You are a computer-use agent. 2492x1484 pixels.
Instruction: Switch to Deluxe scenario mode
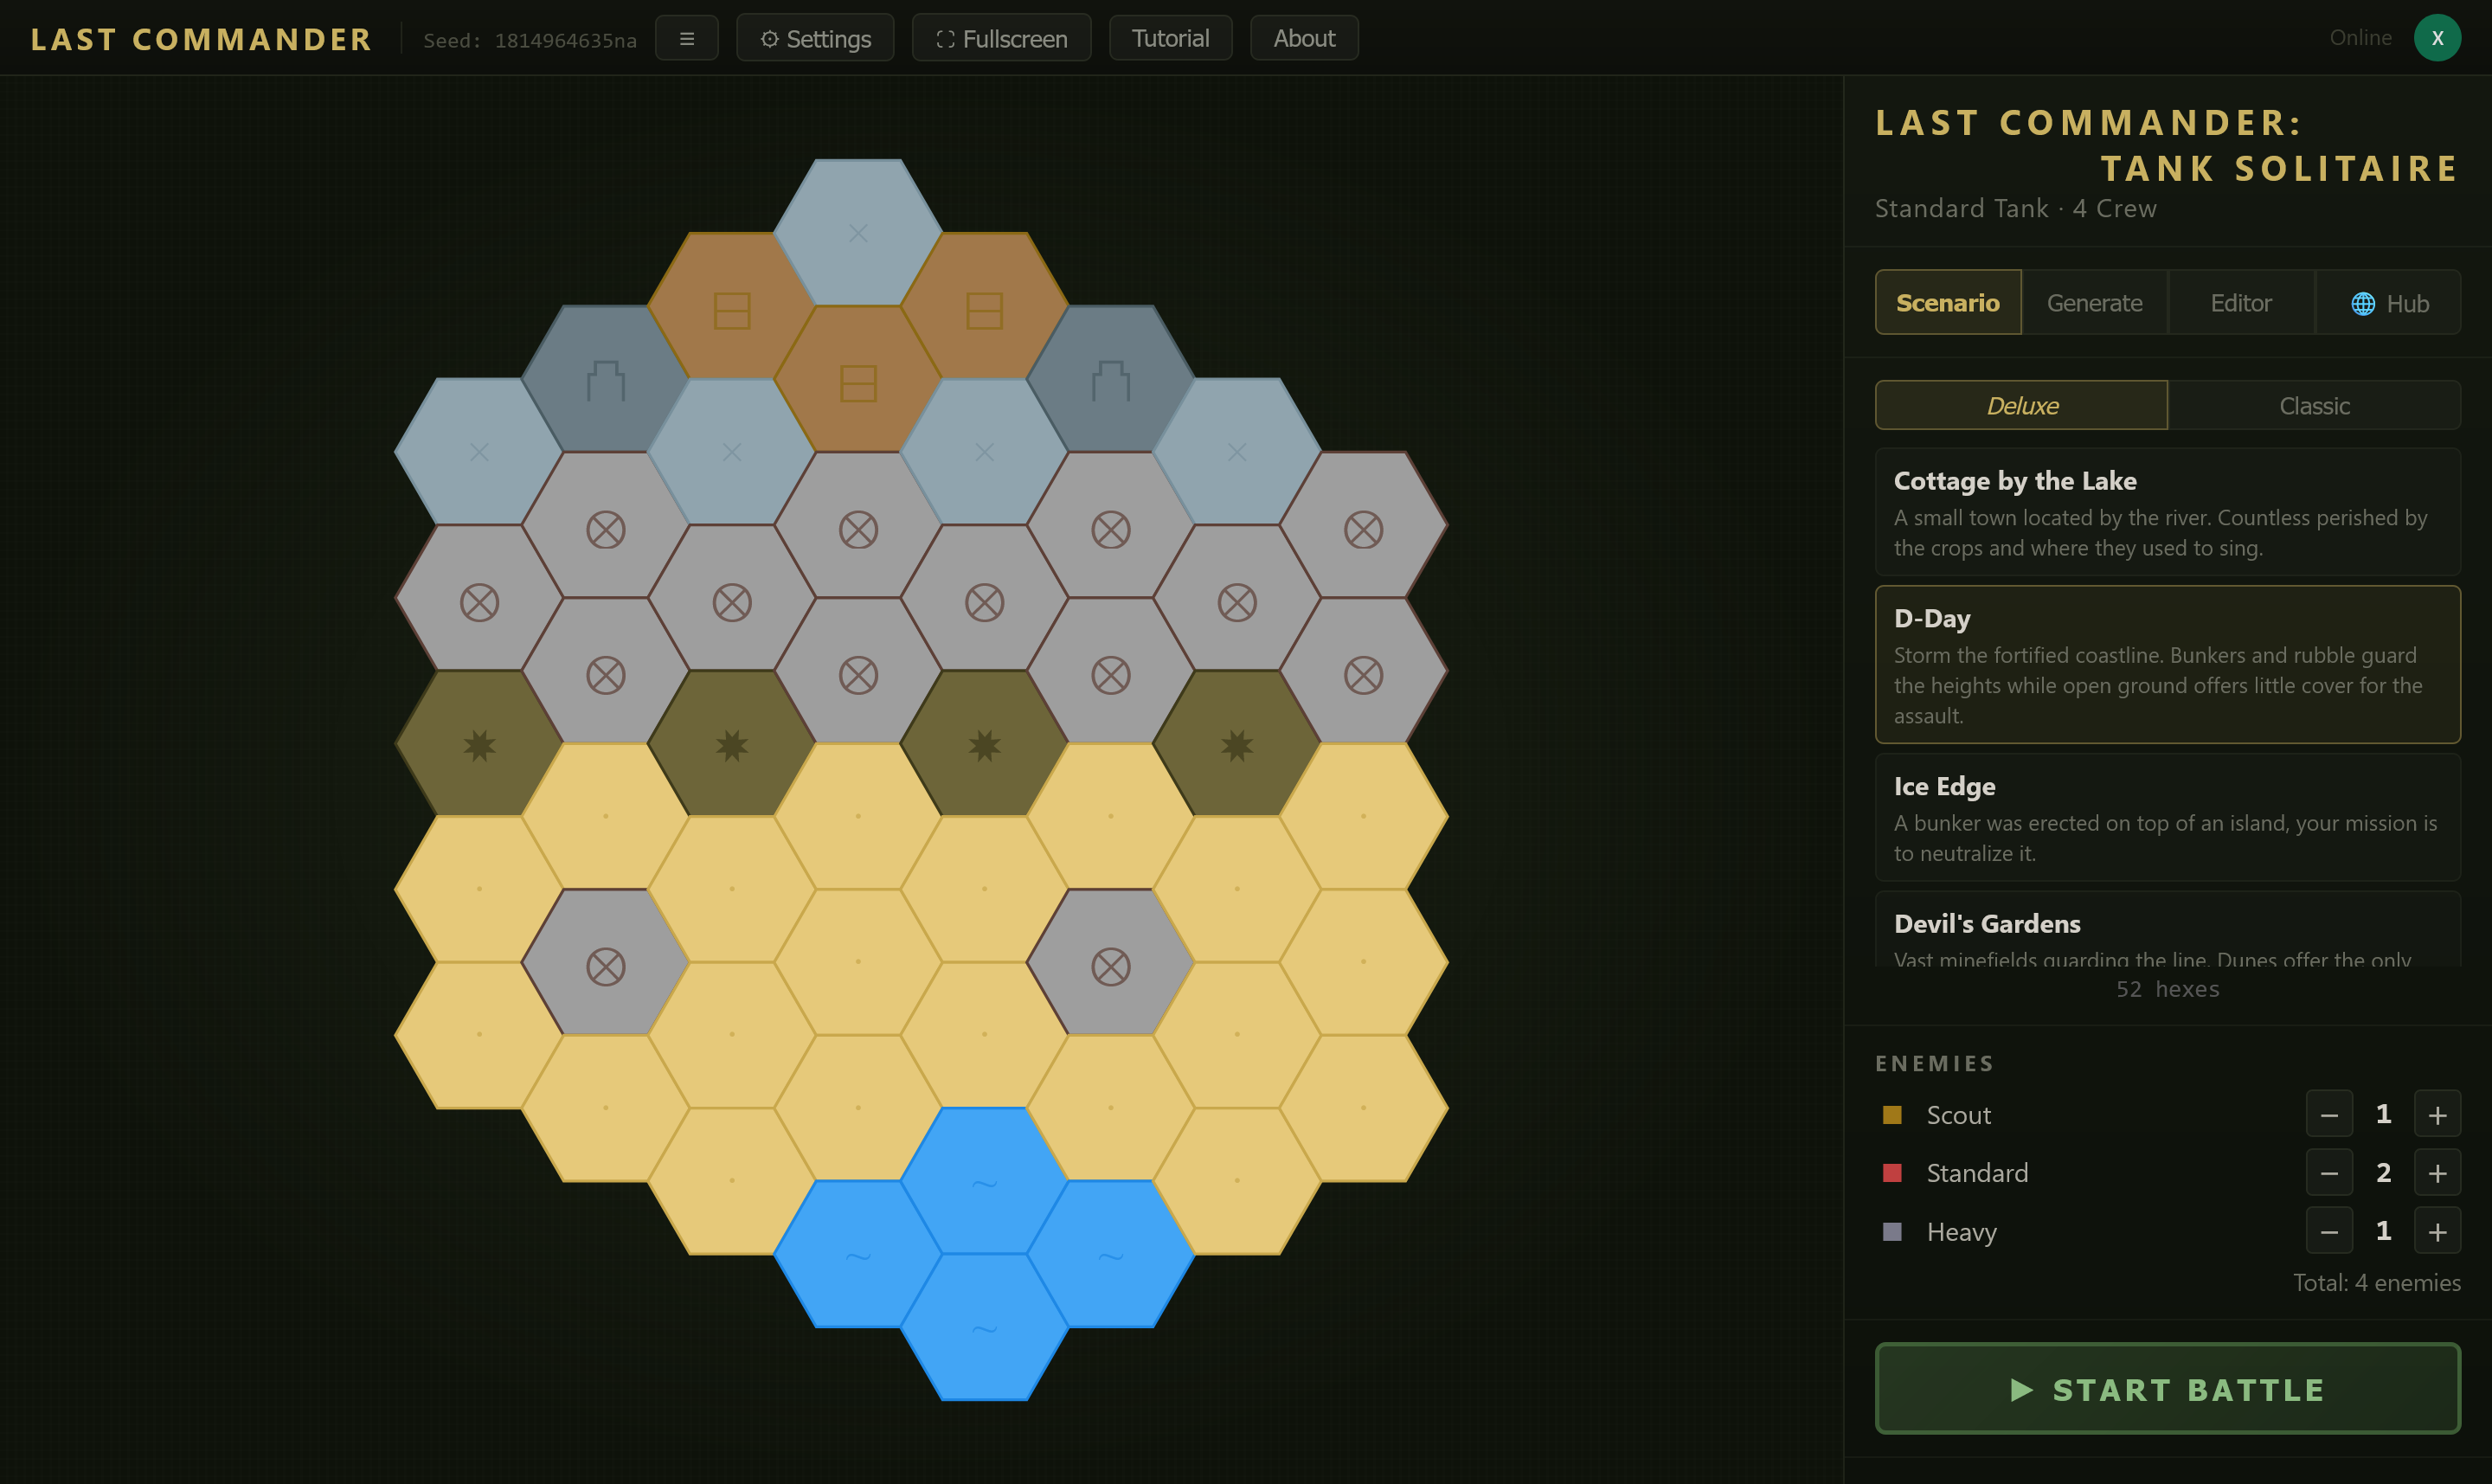tap(2021, 405)
